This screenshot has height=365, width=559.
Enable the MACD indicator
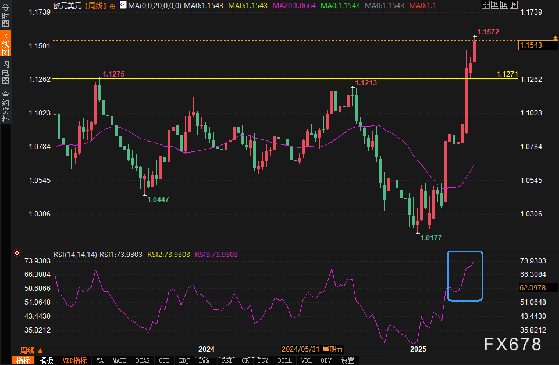[119, 360]
